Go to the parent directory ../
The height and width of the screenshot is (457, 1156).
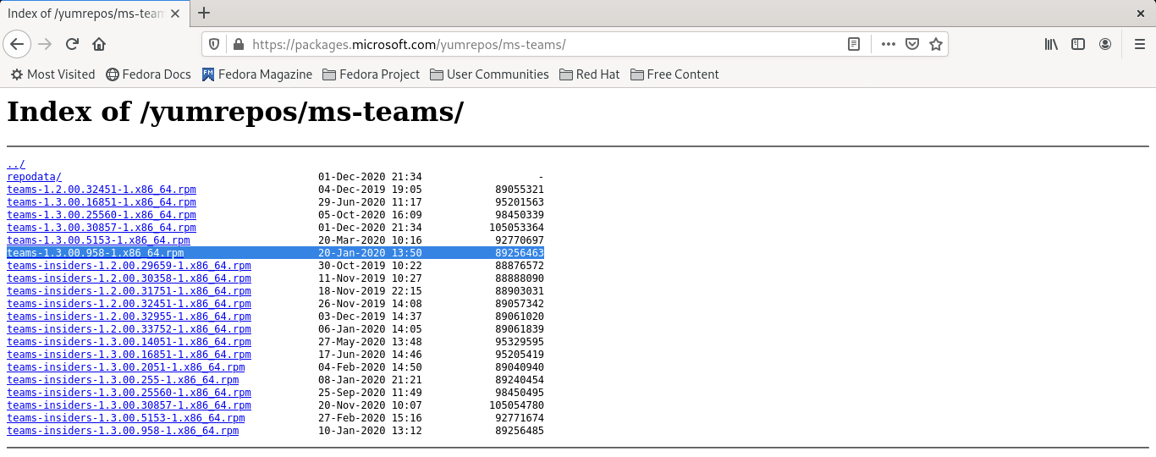pyautogui.click(x=16, y=164)
